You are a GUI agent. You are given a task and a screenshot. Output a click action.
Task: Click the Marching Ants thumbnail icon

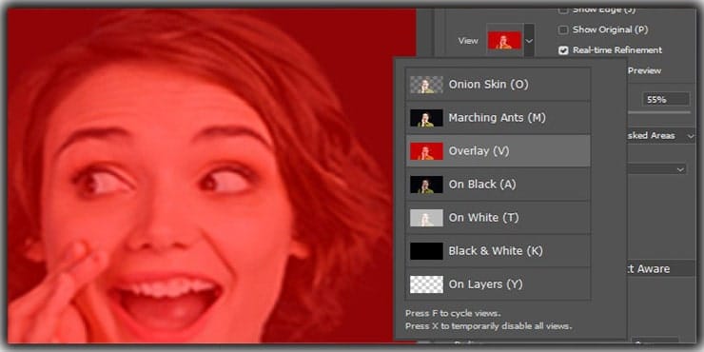point(426,118)
